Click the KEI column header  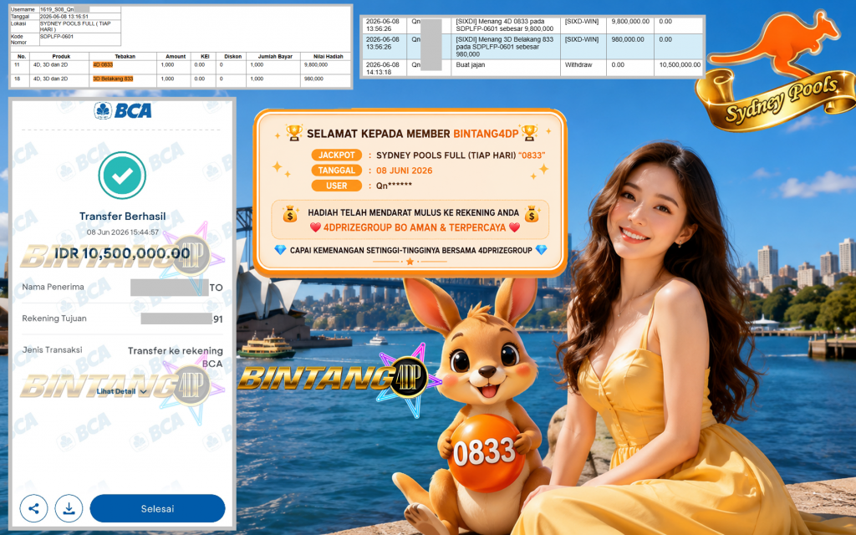(205, 56)
